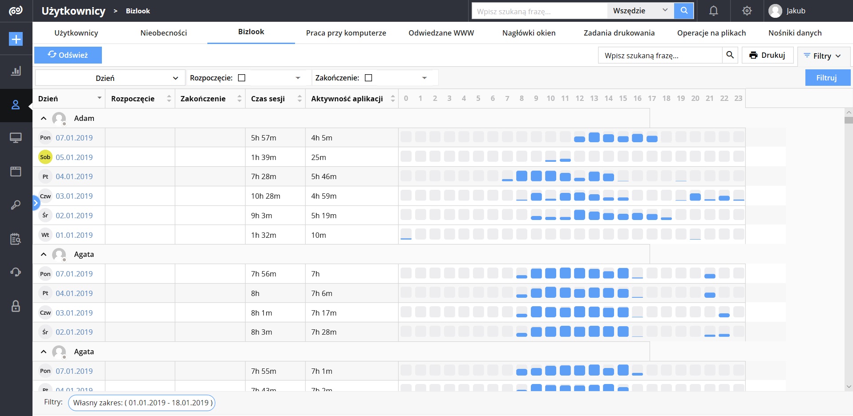Collapse the second Agata group
Viewport: 853px width, 416px height.
[44, 352]
